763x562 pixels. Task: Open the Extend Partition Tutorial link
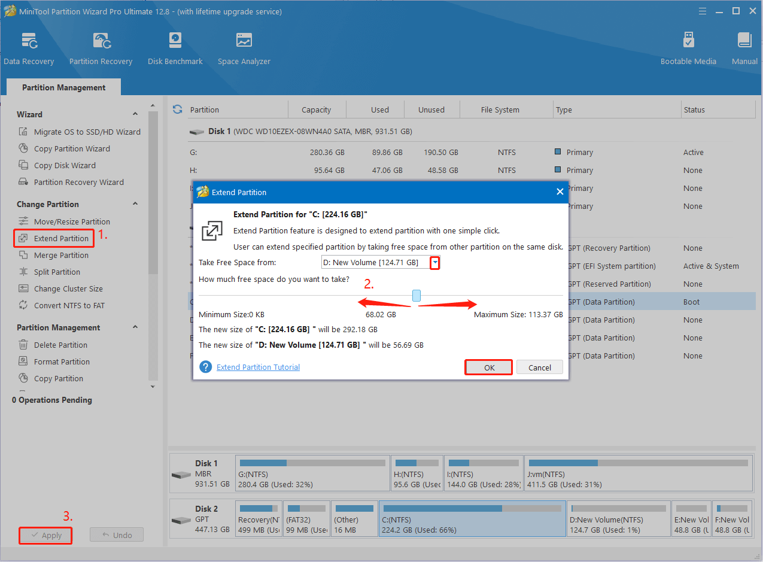pyautogui.click(x=258, y=367)
